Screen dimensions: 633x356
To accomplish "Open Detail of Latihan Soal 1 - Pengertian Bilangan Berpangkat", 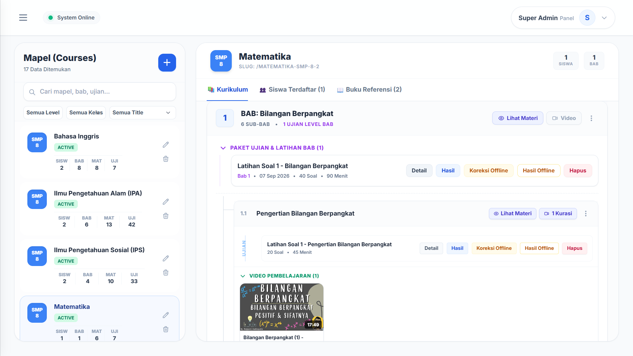I will click(x=431, y=248).
